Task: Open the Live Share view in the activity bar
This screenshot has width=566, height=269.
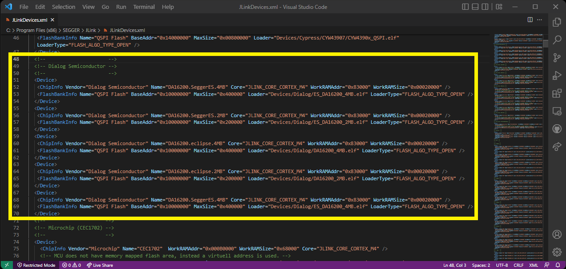Action: click(x=557, y=147)
